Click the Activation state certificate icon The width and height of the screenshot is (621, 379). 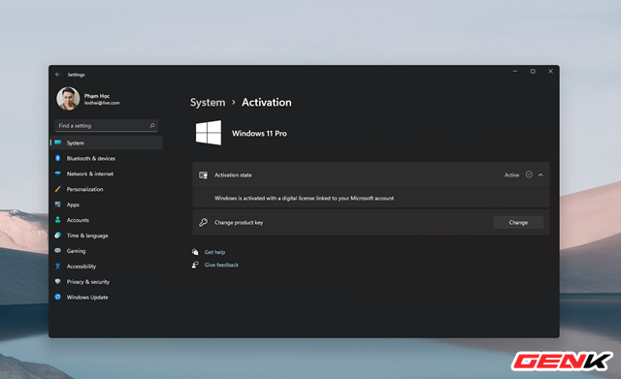pyautogui.click(x=203, y=174)
